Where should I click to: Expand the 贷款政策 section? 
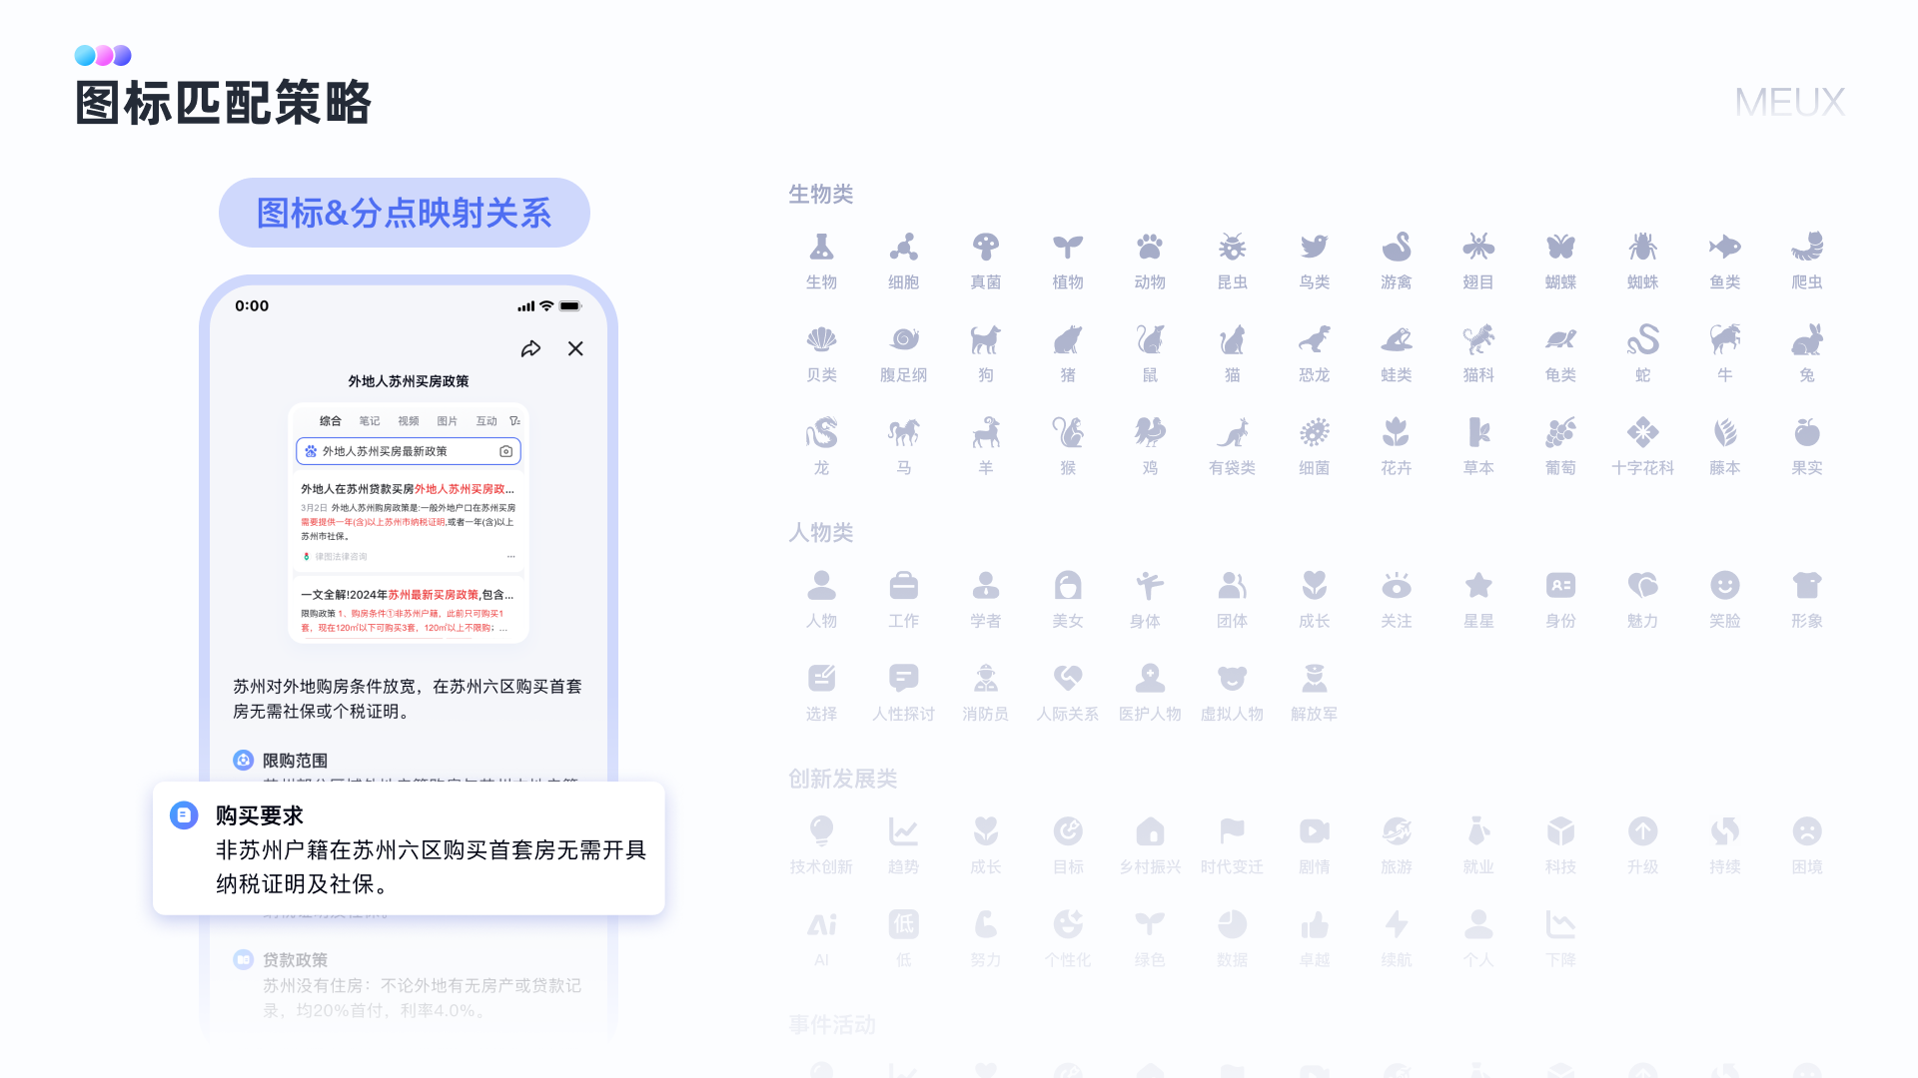point(295,959)
